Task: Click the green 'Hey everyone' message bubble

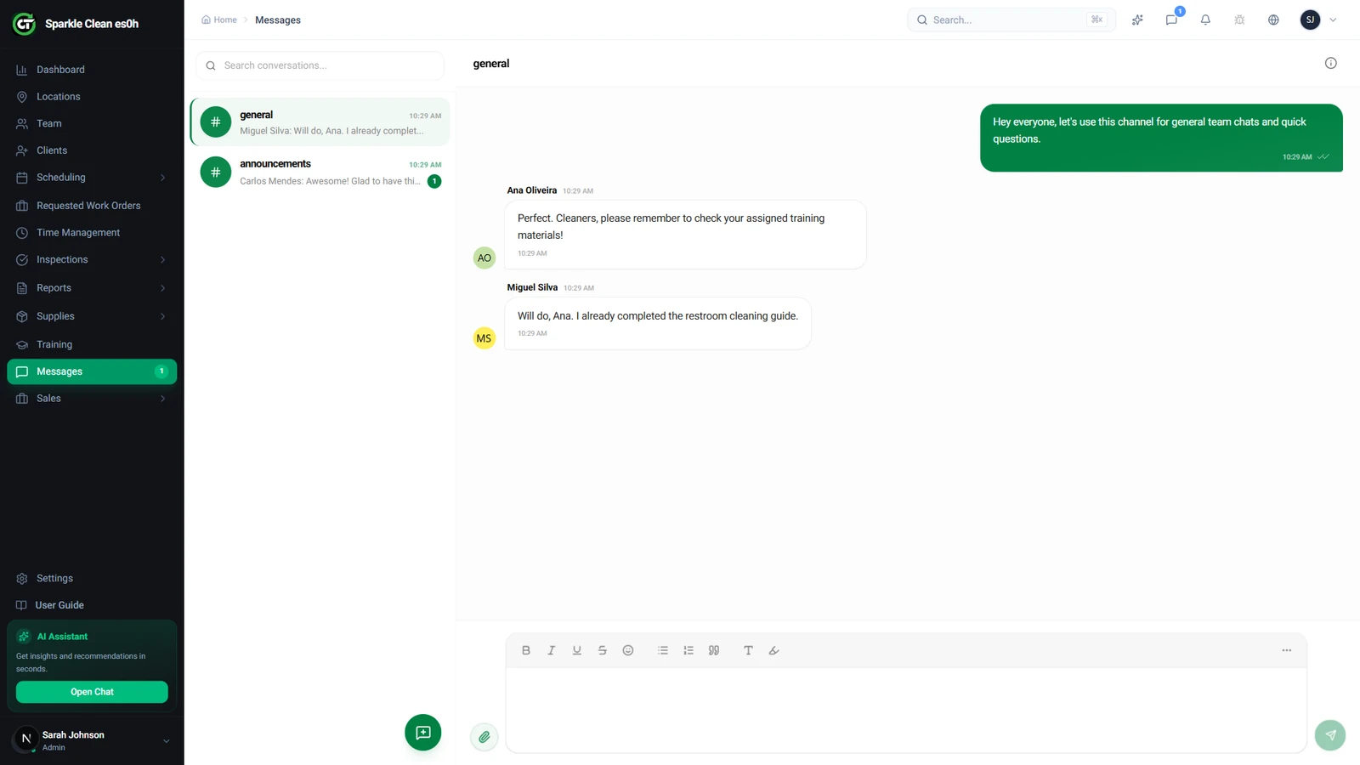Action: point(1161,138)
